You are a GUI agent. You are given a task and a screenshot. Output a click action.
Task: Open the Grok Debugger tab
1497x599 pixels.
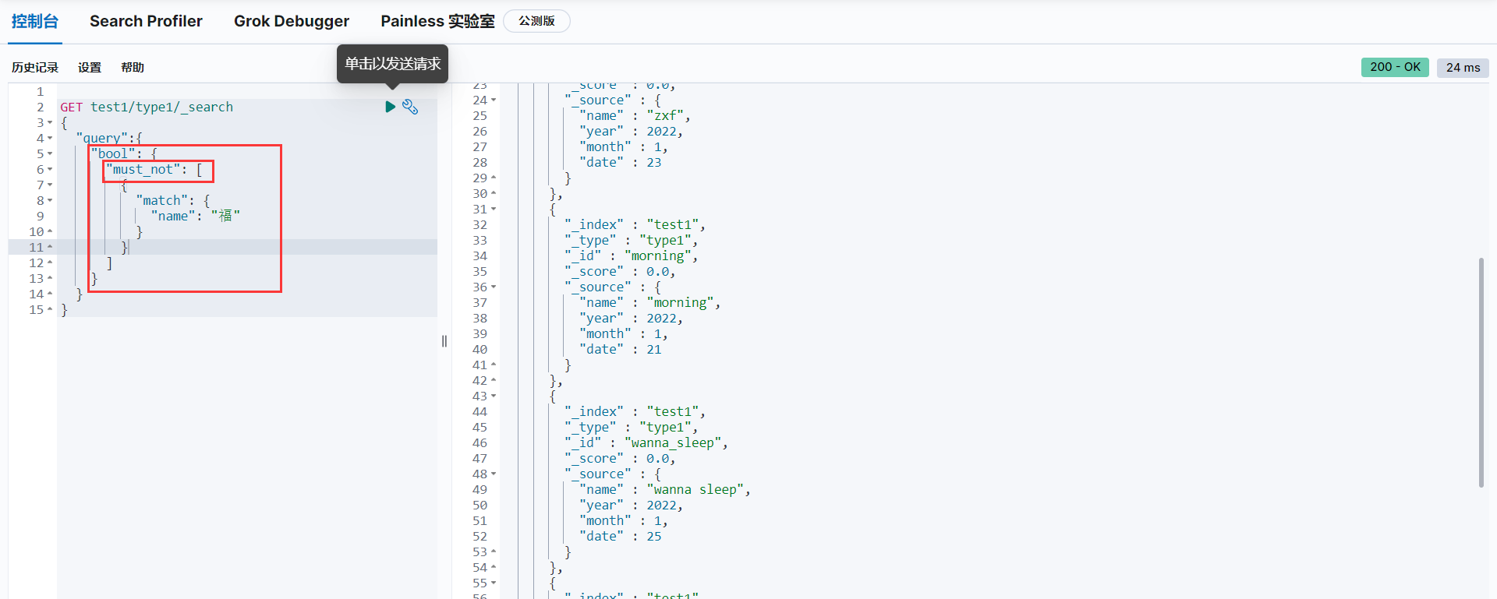tap(292, 21)
